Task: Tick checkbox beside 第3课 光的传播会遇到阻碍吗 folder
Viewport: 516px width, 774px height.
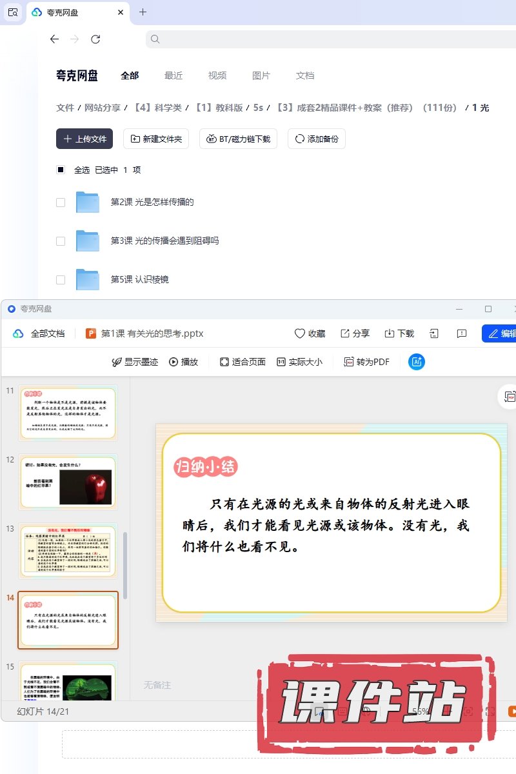Action: click(61, 241)
